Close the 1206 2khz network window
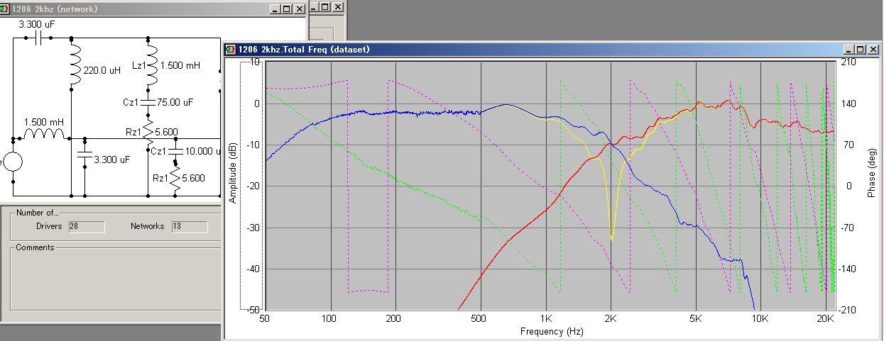 [300, 9]
